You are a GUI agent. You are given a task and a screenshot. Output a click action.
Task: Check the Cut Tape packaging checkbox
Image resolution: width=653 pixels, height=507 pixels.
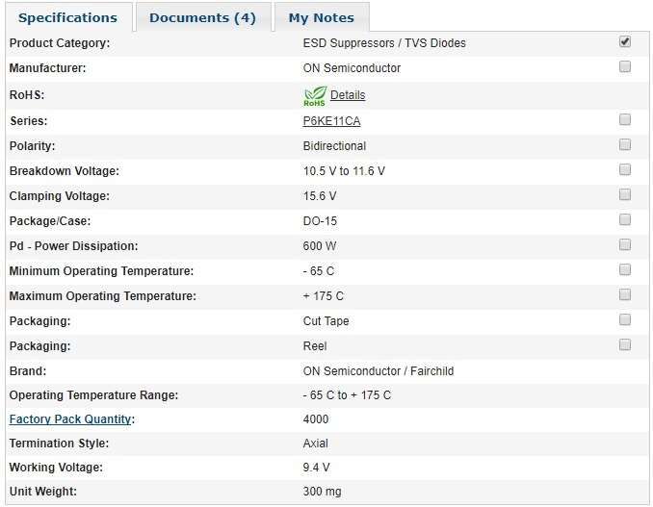click(625, 319)
